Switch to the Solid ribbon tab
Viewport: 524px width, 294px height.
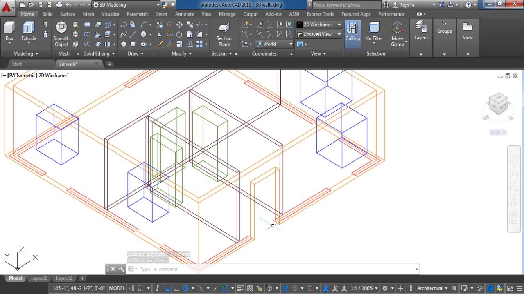coord(47,14)
